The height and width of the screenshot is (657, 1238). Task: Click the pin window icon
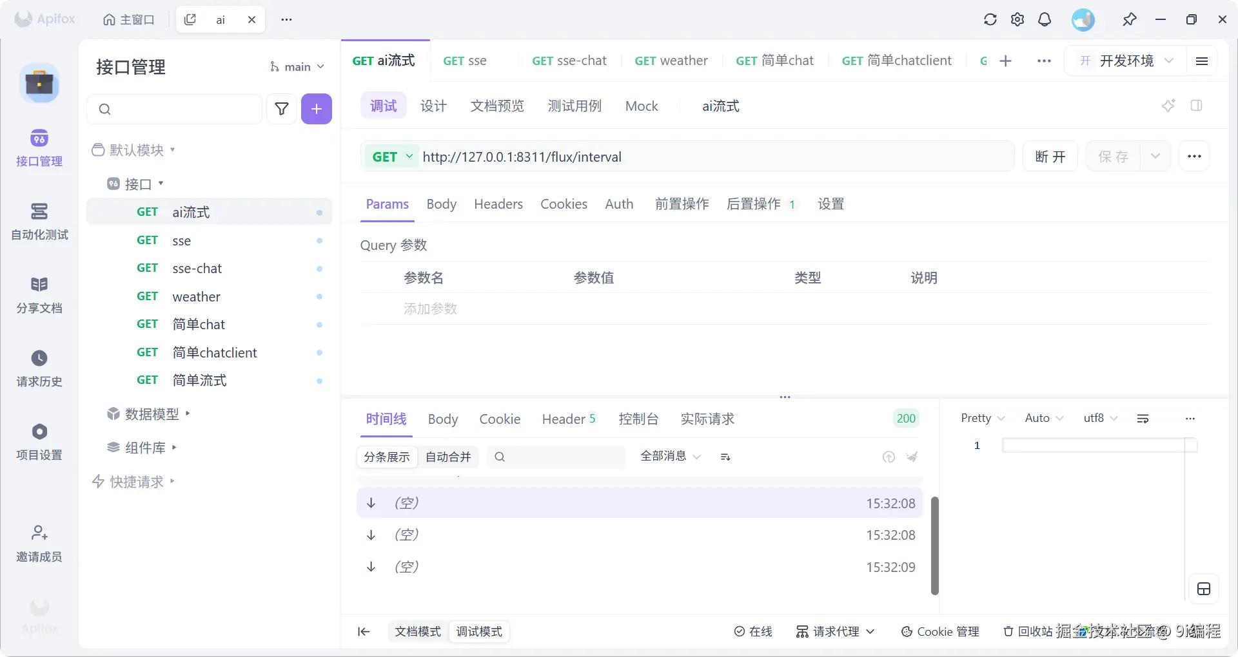click(x=1129, y=19)
